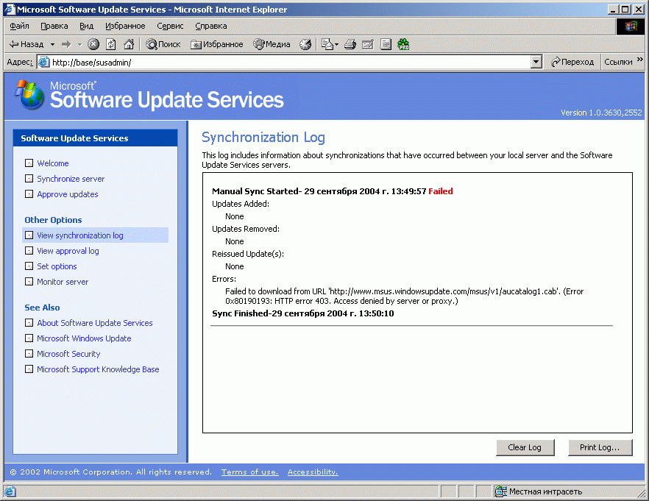Refresh the page with the Refresh icon

pos(111,44)
